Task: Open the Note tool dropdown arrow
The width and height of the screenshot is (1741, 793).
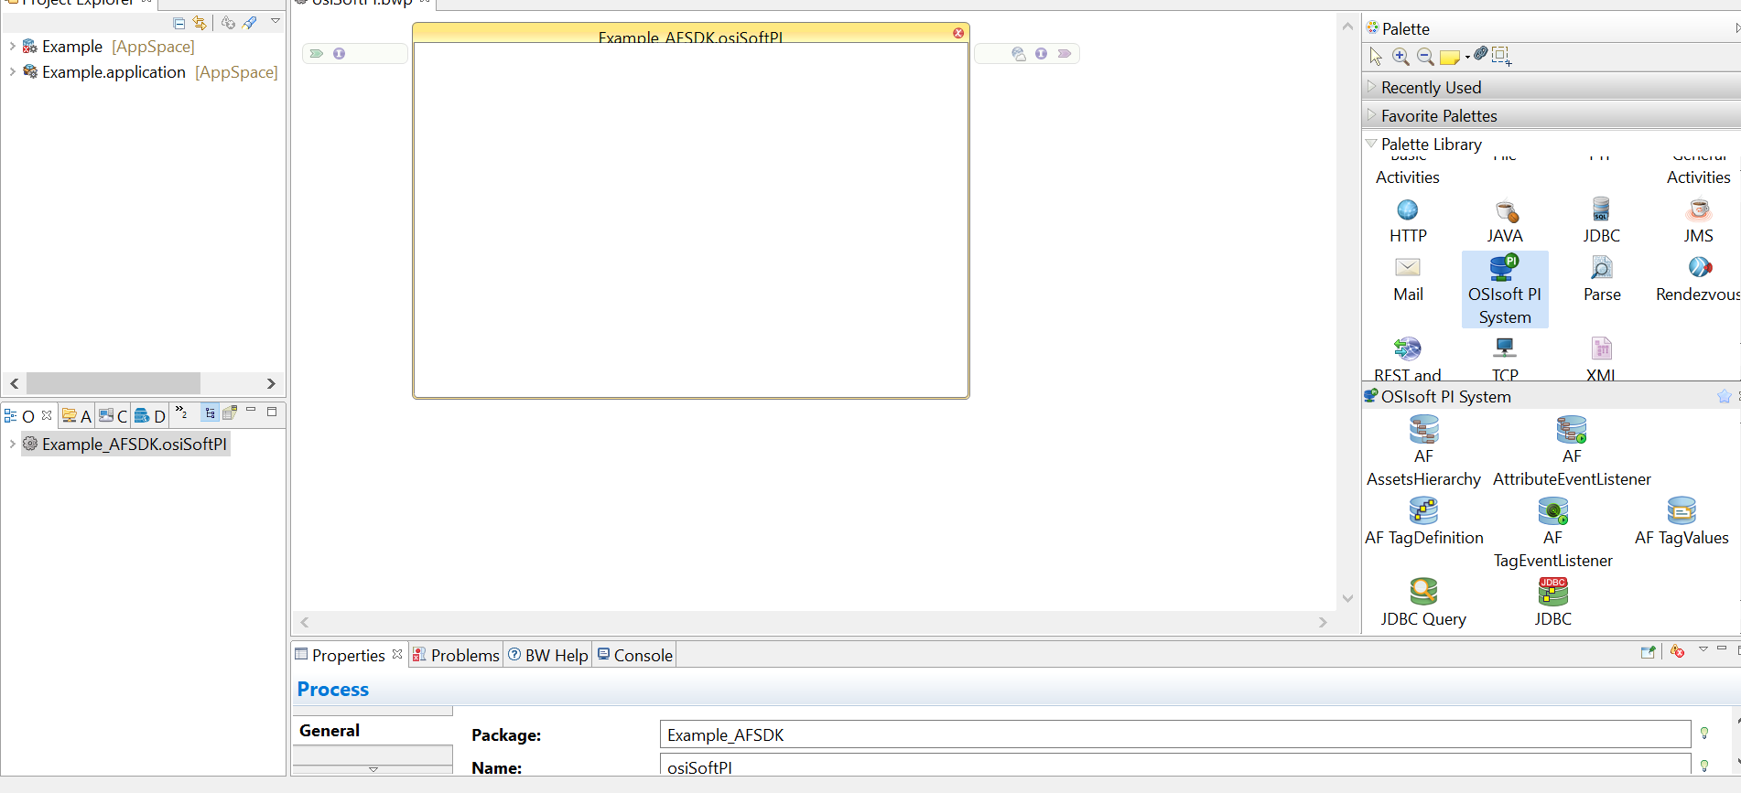Action: [x=1467, y=57]
